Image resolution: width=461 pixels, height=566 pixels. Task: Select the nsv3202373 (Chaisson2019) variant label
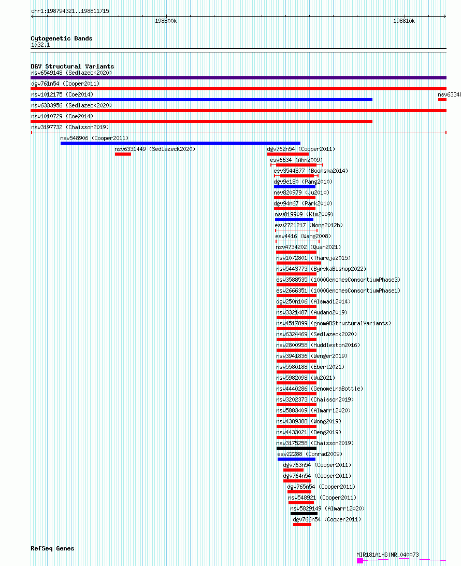(x=315, y=399)
